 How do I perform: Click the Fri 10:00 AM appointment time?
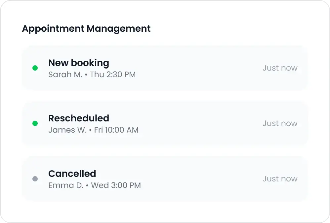(x=116, y=130)
